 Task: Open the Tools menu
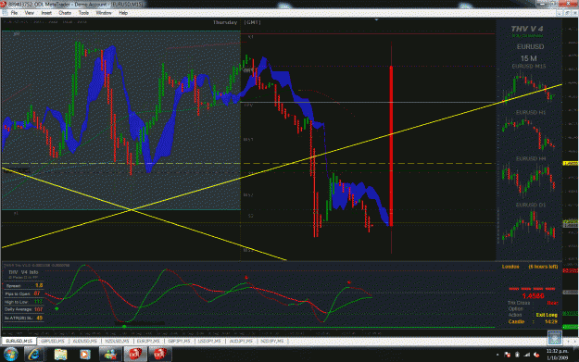click(83, 13)
